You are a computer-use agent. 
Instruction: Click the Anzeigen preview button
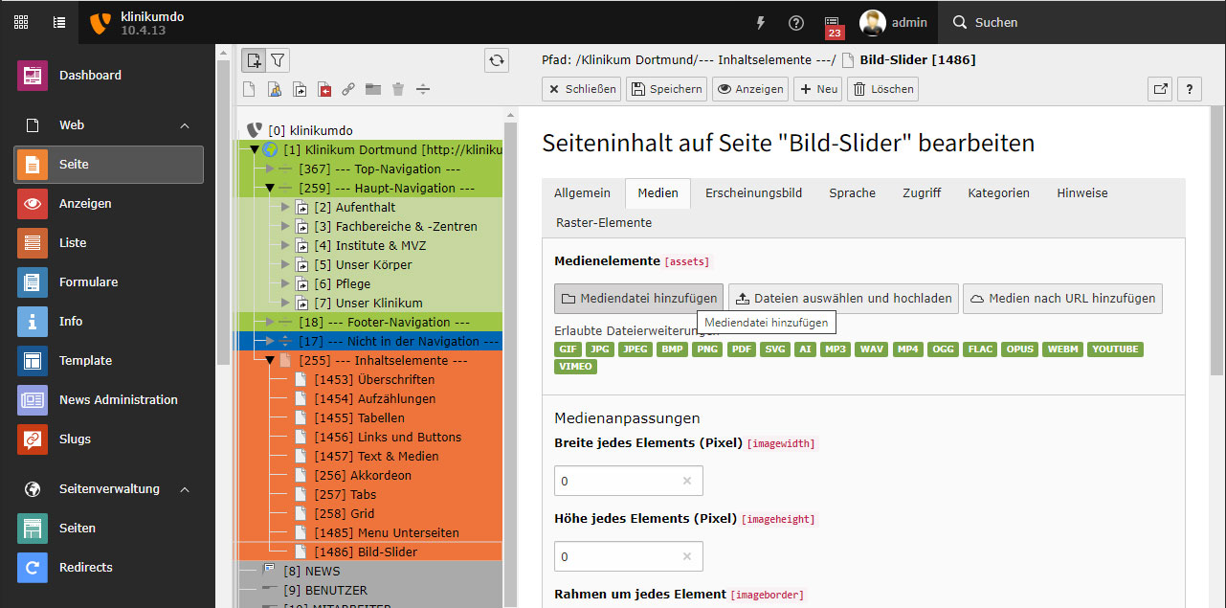[x=749, y=89]
